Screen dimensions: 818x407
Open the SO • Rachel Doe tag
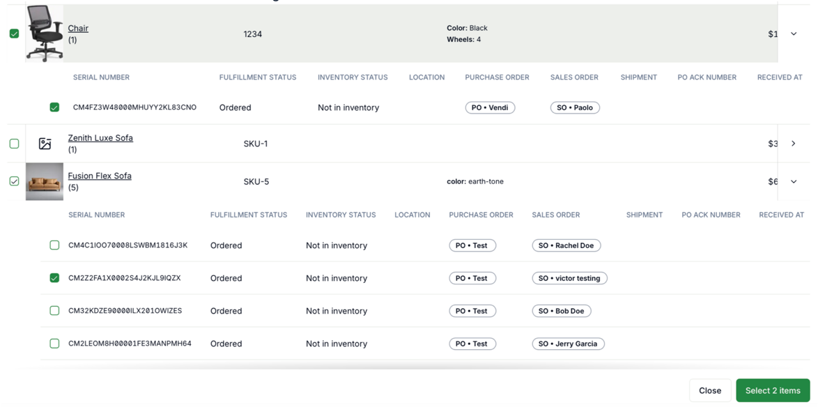tap(566, 245)
